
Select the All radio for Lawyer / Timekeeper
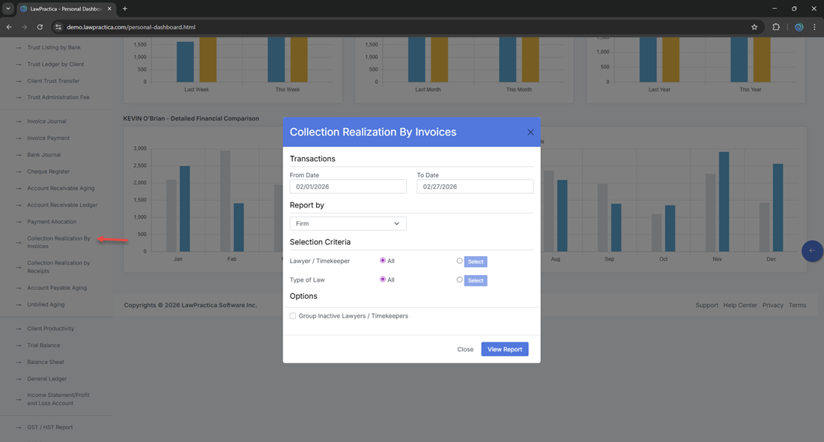point(383,261)
